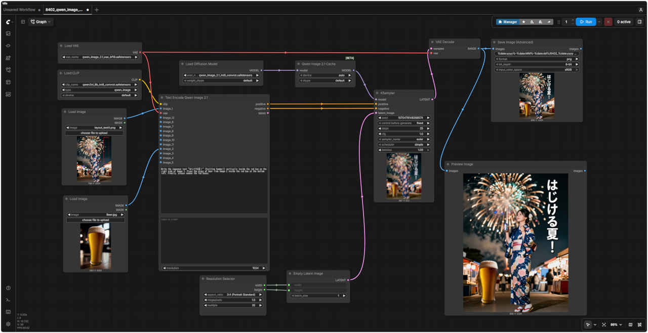Click the panel toggle icon left of Graph
648x333 pixels.
(23, 22)
